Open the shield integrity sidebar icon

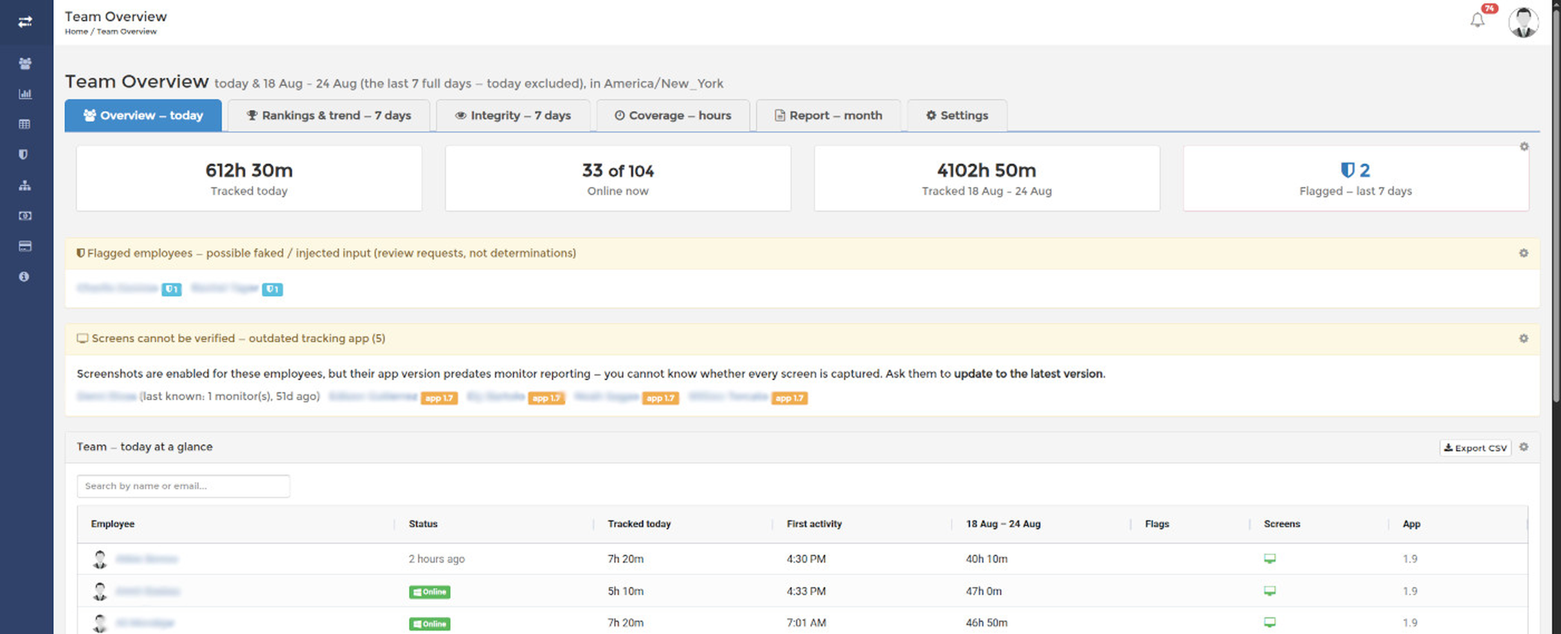[x=24, y=155]
